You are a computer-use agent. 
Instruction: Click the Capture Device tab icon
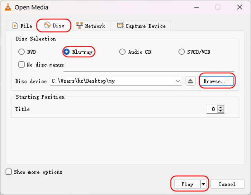(120, 25)
